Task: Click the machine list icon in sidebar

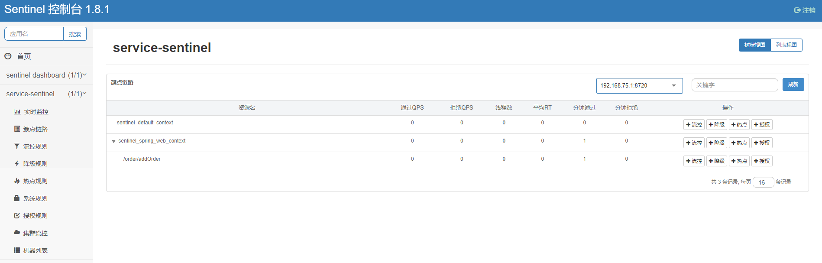Action: click(17, 250)
